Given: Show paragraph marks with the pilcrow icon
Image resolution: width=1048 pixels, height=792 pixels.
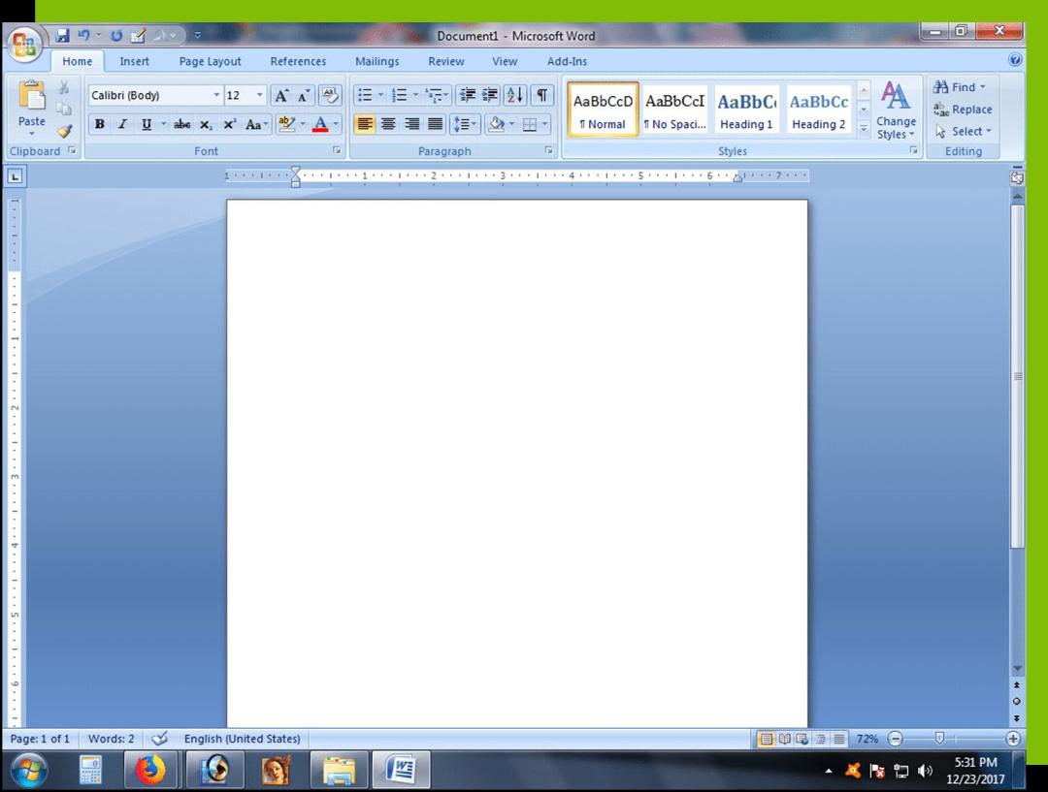Looking at the screenshot, I should (542, 95).
